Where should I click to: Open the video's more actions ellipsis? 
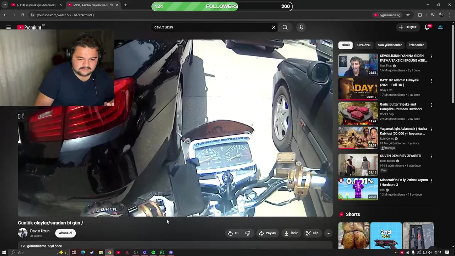pos(328,233)
